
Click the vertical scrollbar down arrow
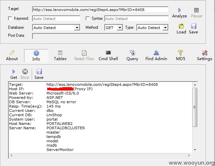(x=195, y=150)
